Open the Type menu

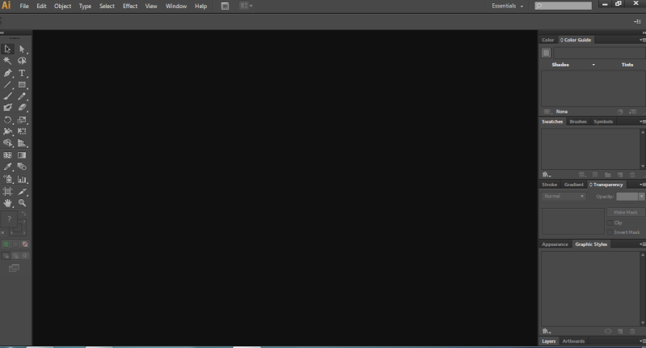(x=85, y=6)
